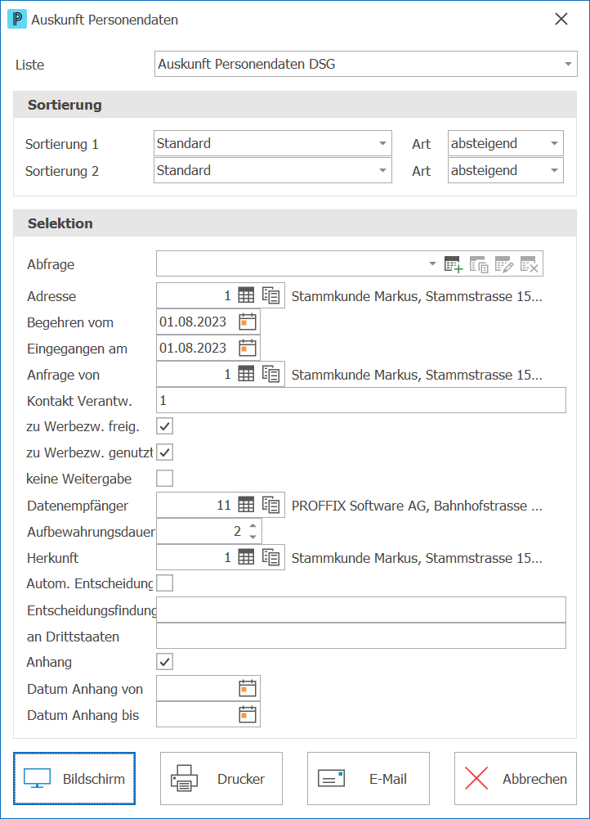Screen dimensions: 590x819
Task: Uncheck zu Werbezw. freig. checkbox
Action: 165,426
